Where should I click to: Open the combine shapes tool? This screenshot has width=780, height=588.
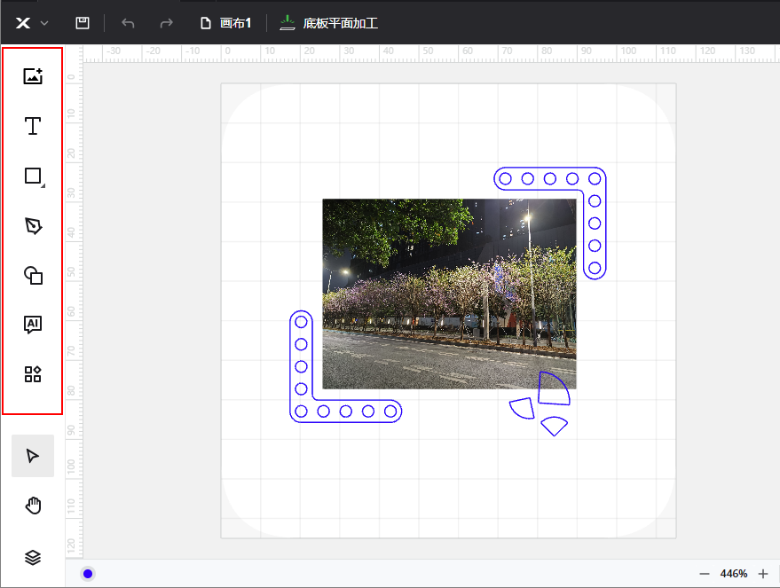click(33, 276)
